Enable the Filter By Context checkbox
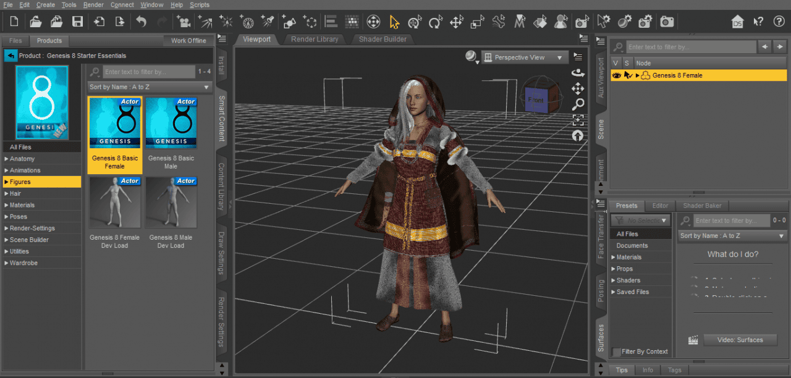 (615, 351)
